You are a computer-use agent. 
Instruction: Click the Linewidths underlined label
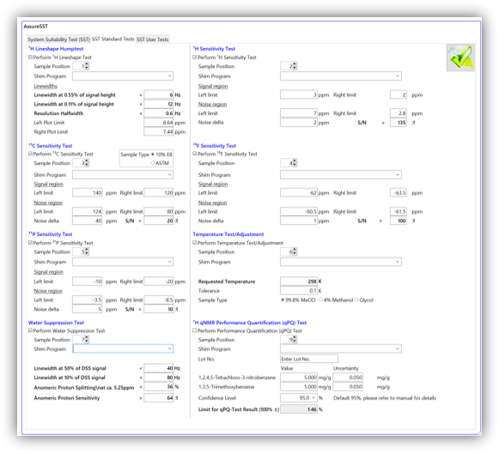pyautogui.click(x=46, y=86)
